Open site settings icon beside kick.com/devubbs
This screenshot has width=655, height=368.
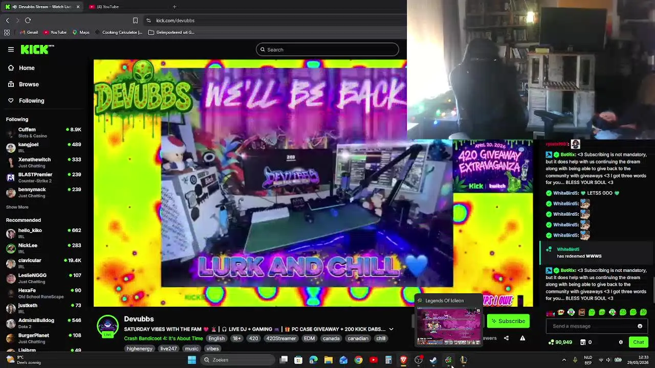coord(148,20)
